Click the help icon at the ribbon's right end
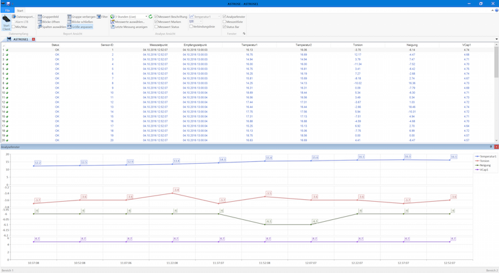499x273 pixels. click(x=497, y=11)
